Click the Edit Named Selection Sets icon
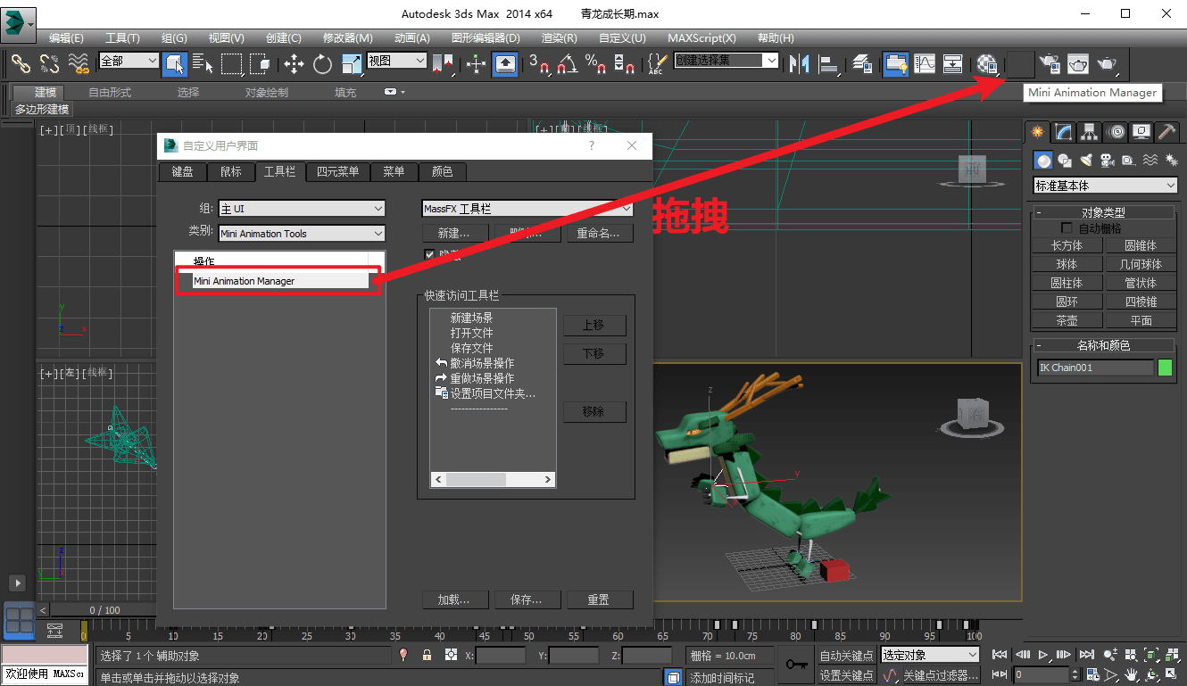 click(657, 63)
